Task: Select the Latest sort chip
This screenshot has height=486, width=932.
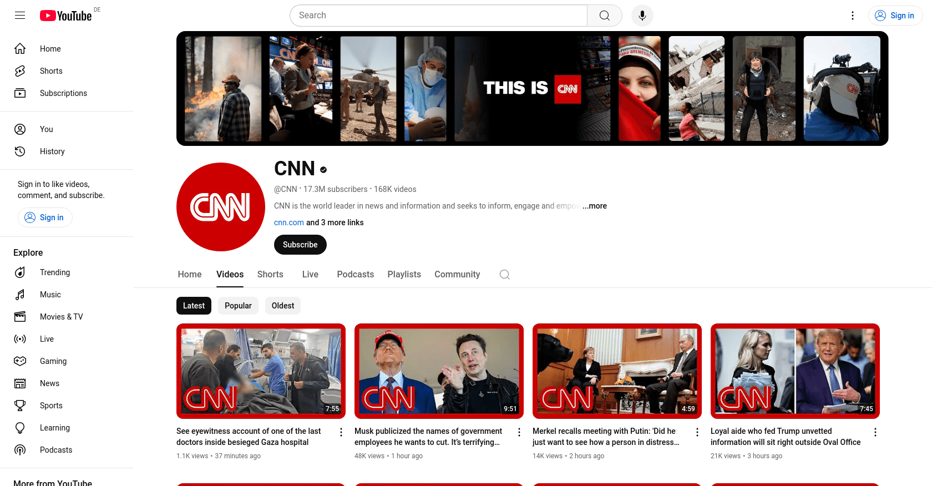Action: (194, 306)
